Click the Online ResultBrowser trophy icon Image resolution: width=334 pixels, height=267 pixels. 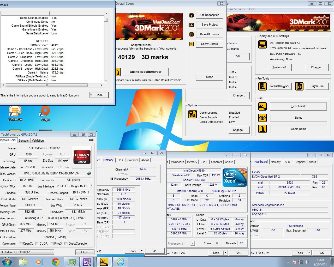click(118, 72)
